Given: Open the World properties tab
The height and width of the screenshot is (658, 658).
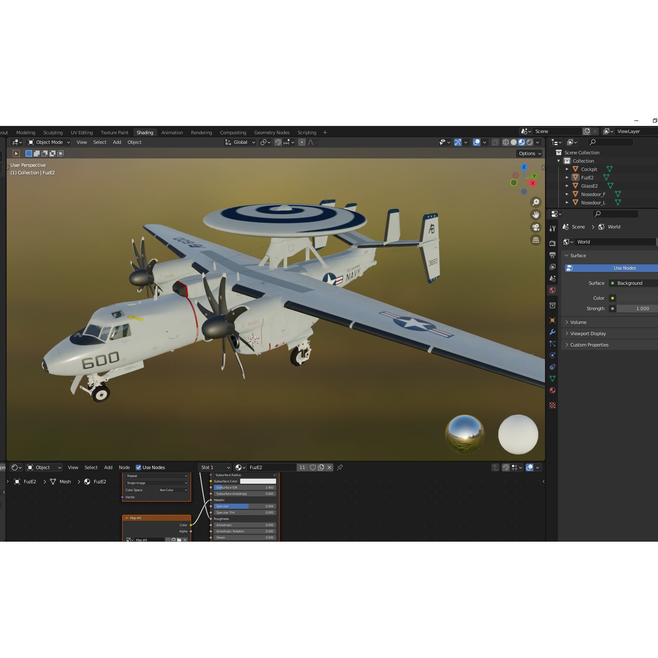Looking at the screenshot, I should [553, 290].
